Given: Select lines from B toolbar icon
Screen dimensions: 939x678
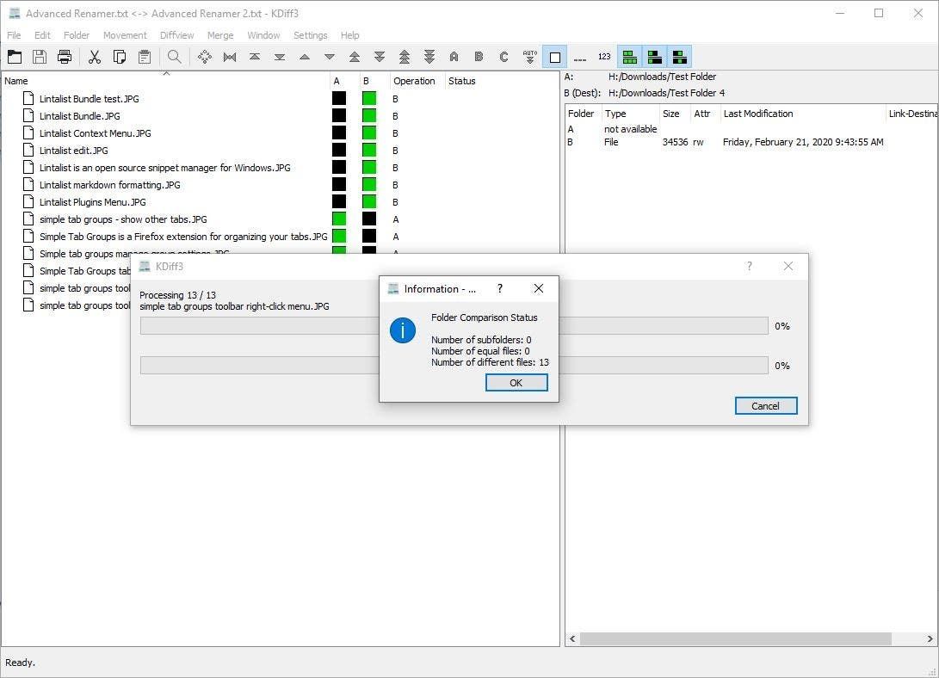Looking at the screenshot, I should (479, 57).
